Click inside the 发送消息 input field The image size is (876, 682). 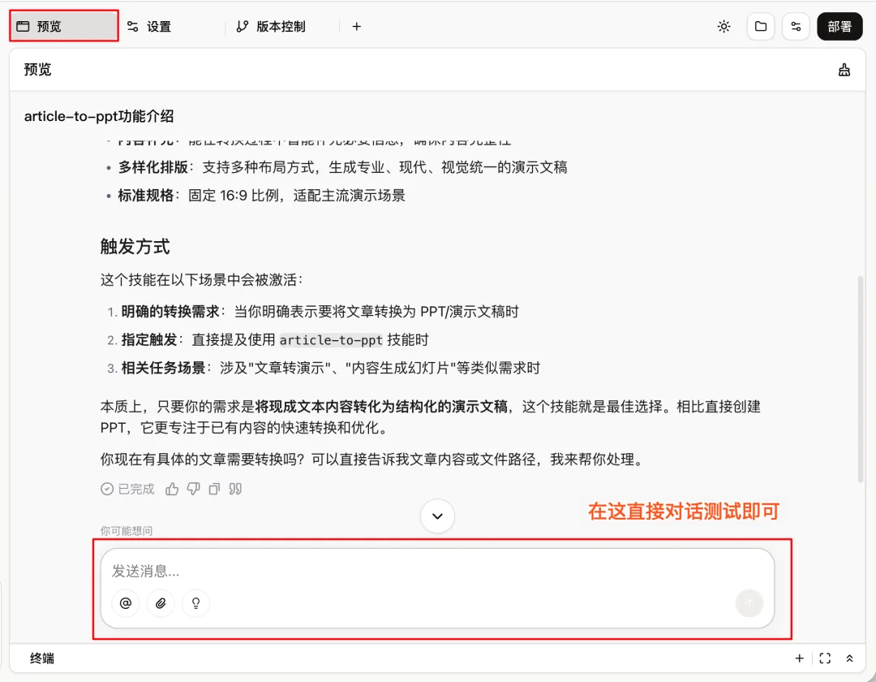(x=324, y=571)
